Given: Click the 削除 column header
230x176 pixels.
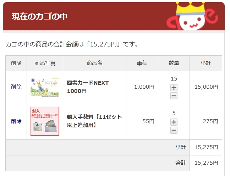Looking at the screenshot, I should 16,63.
